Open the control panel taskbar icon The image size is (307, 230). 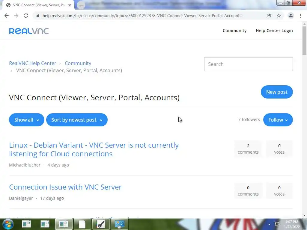coord(119,224)
